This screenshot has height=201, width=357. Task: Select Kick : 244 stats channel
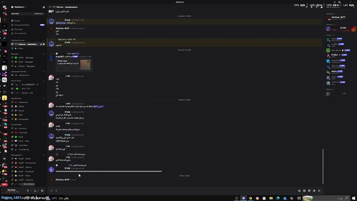pyautogui.click(x=27, y=89)
